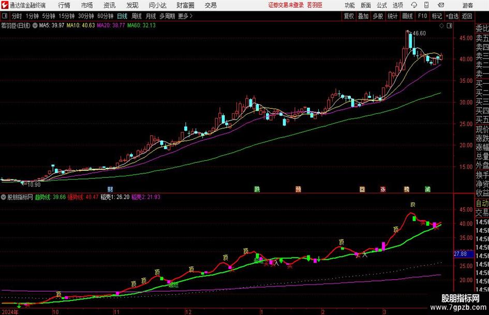Add stock via +自选 button
This screenshot has height=315, width=489.
452,16
